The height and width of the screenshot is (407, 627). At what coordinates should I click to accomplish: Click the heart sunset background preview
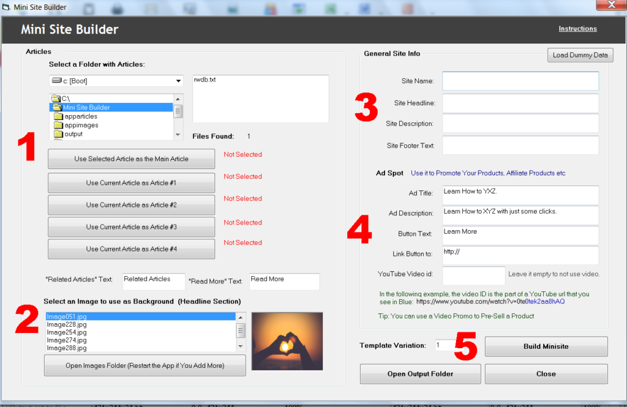tap(287, 332)
